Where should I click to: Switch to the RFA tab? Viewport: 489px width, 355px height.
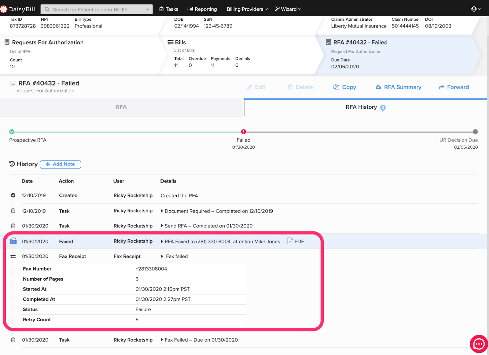tap(122, 107)
